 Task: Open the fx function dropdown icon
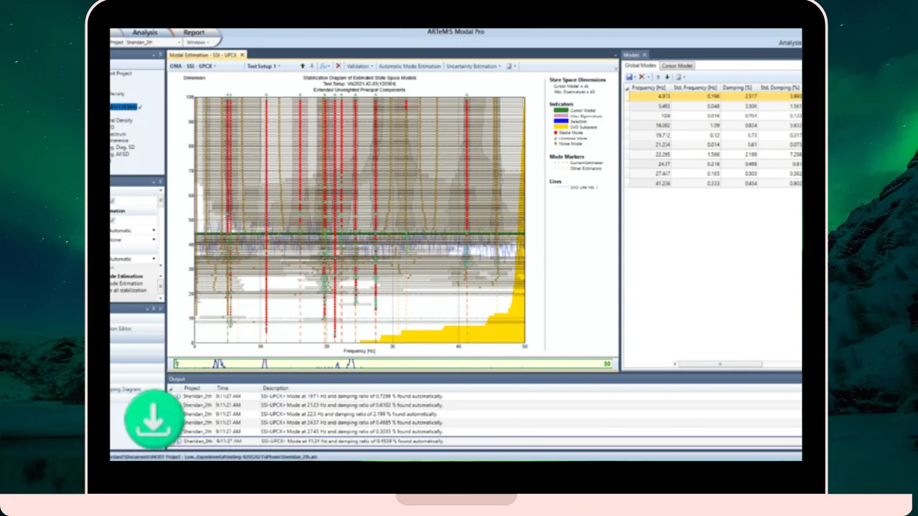click(324, 66)
